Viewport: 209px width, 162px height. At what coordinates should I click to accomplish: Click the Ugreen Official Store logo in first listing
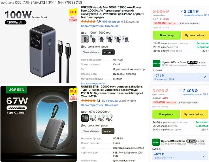coord(157,63)
